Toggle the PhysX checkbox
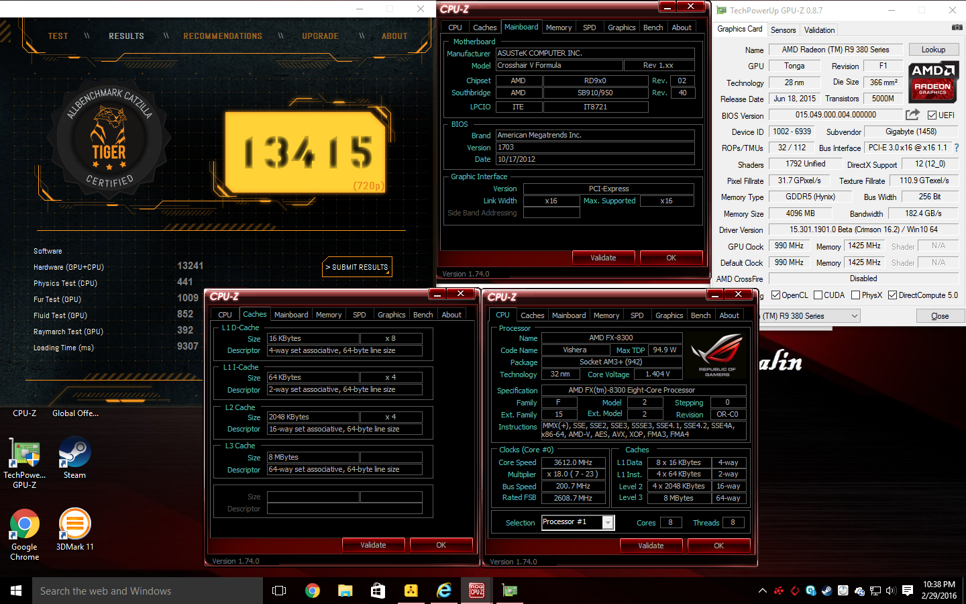Image resolution: width=966 pixels, height=604 pixels. 855,295
